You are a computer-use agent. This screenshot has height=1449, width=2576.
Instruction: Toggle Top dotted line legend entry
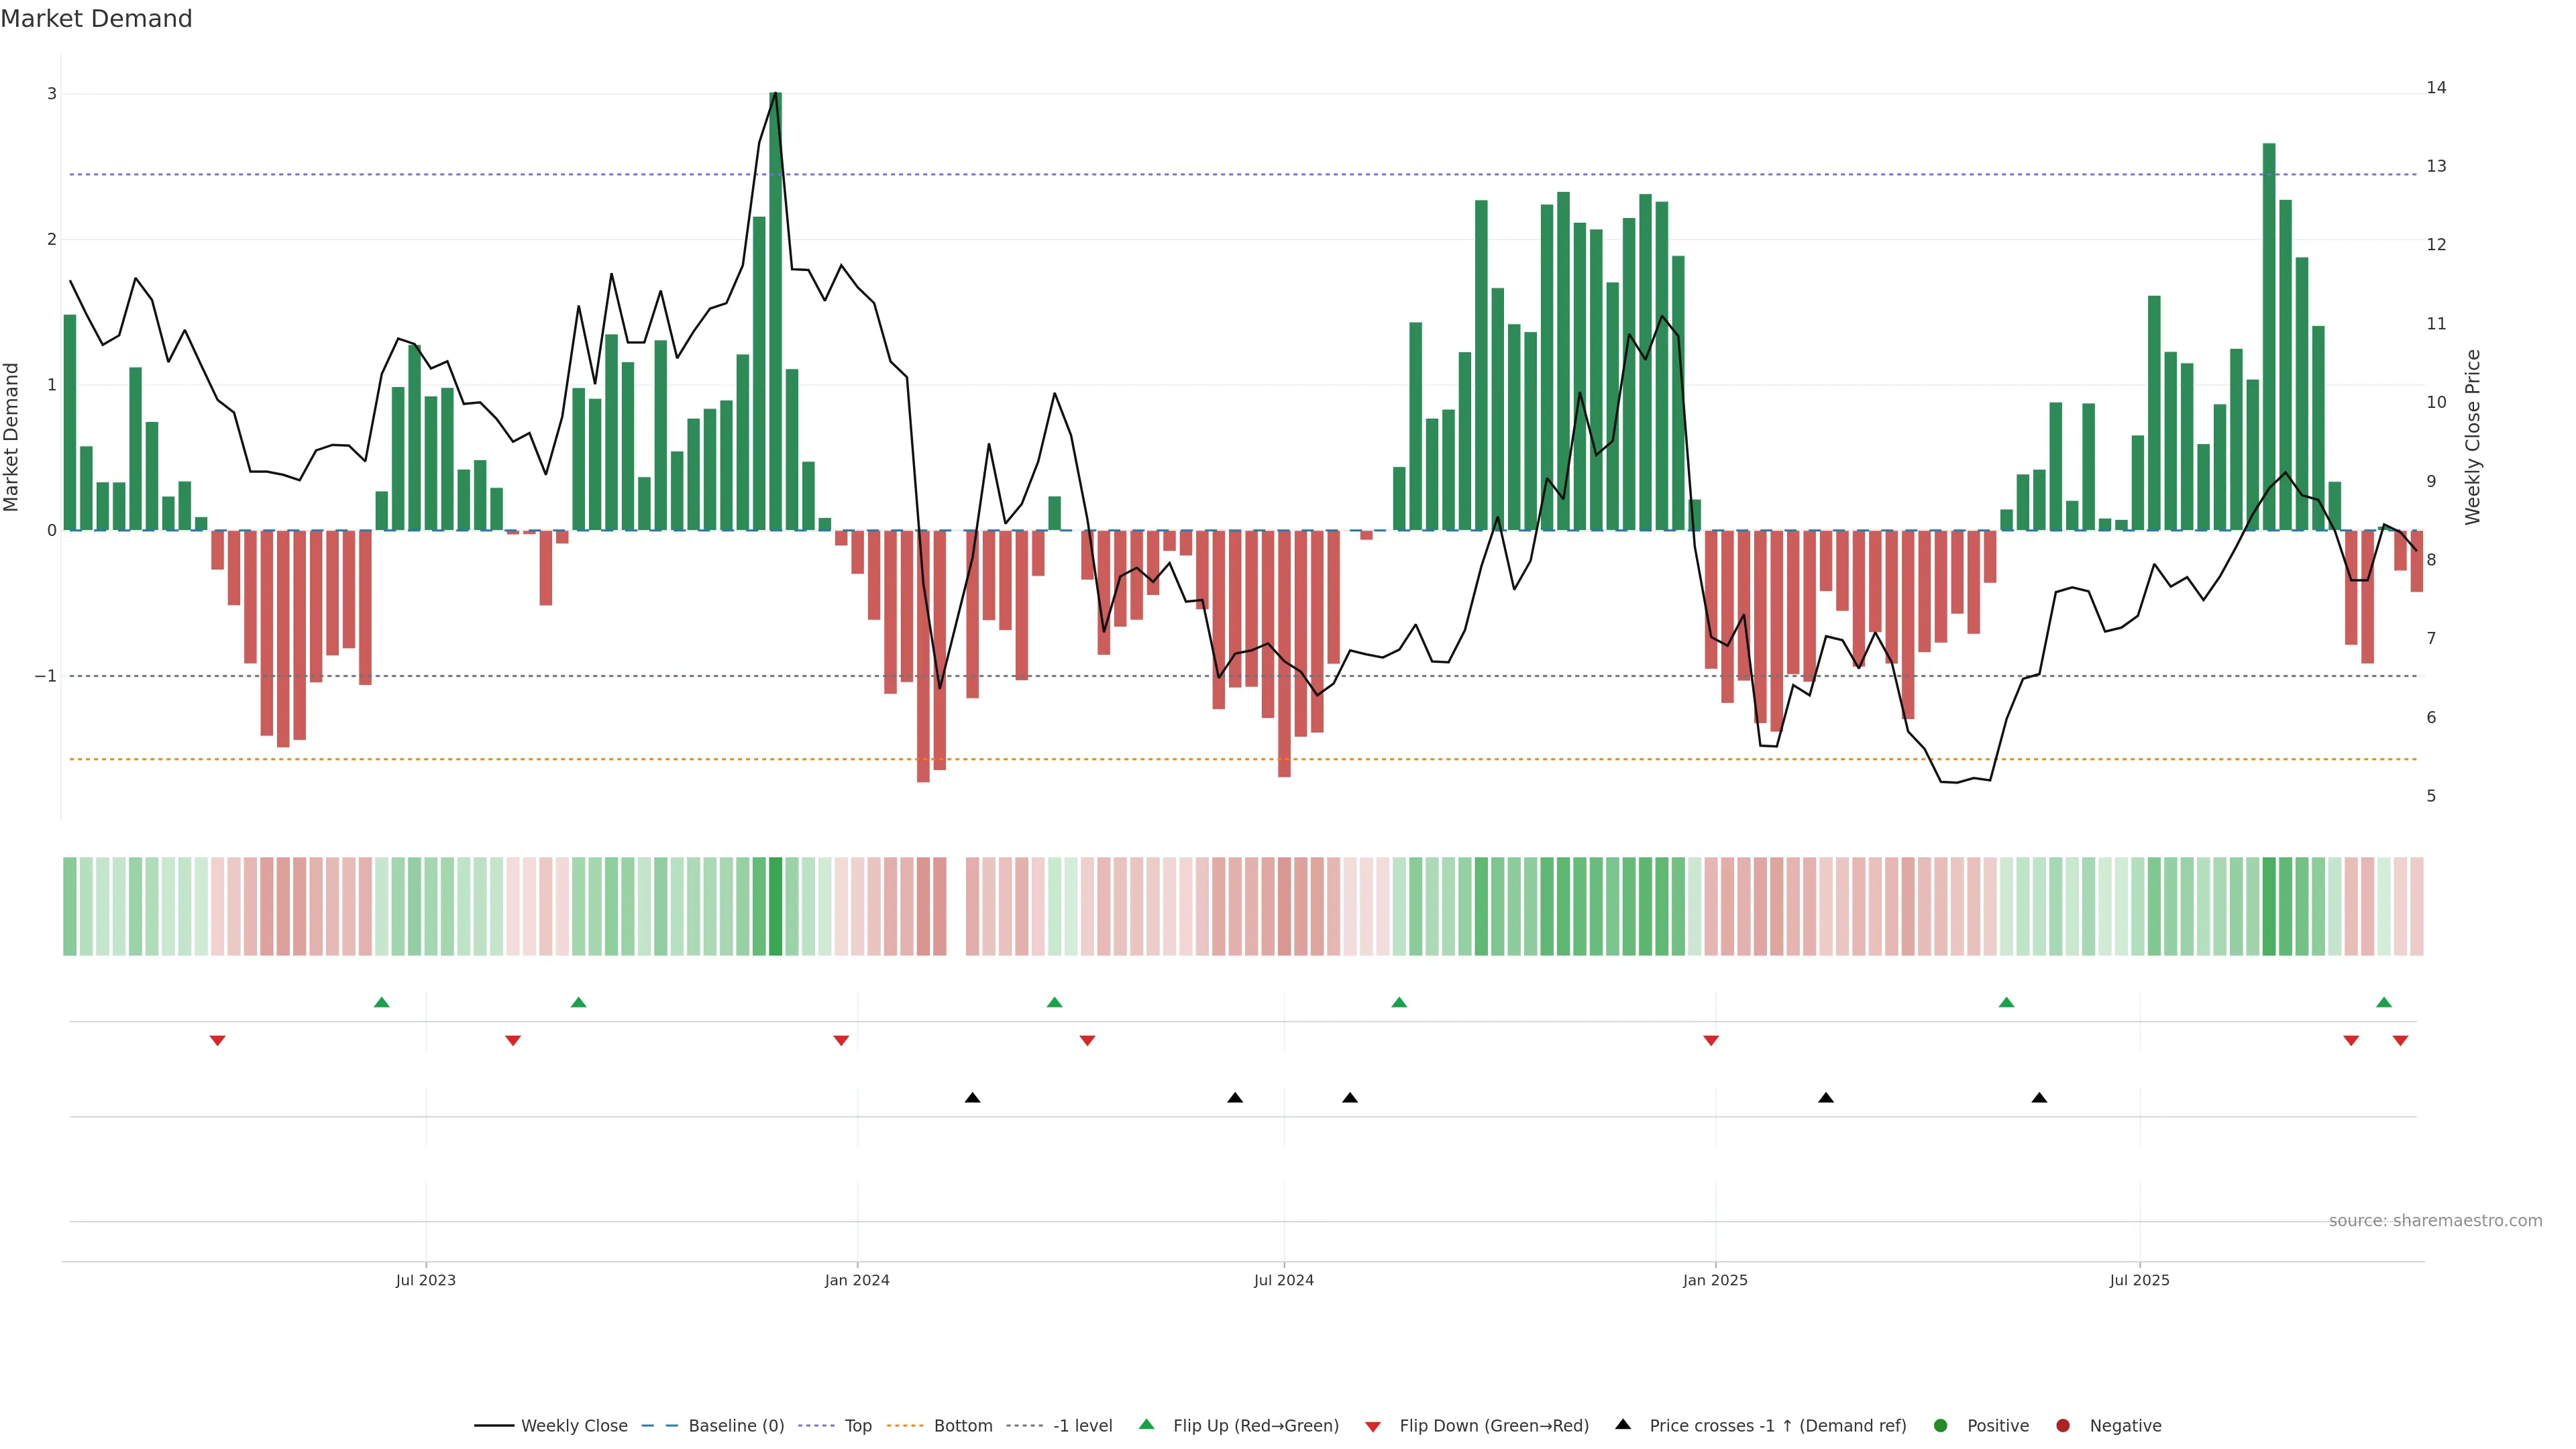(857, 1426)
